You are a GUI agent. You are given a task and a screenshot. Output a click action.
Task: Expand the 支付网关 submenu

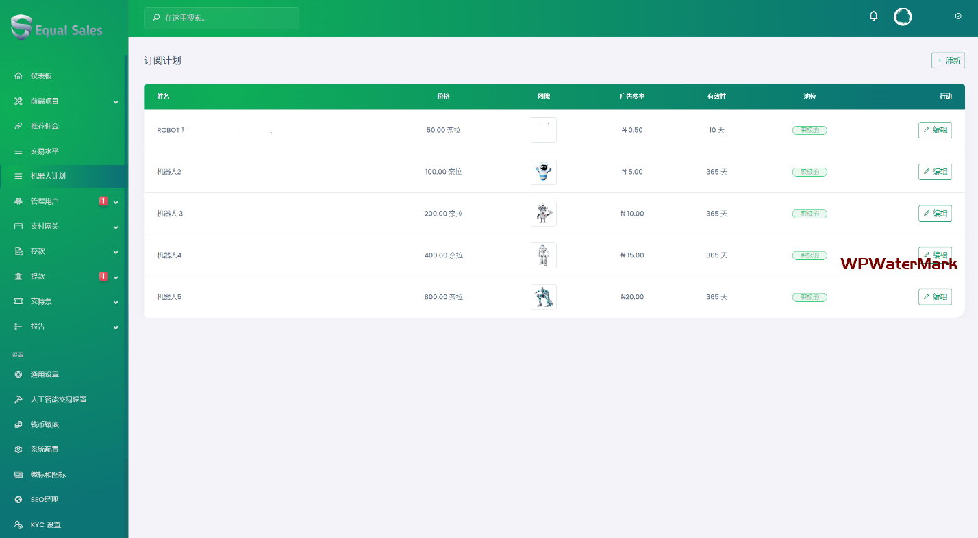coord(116,227)
